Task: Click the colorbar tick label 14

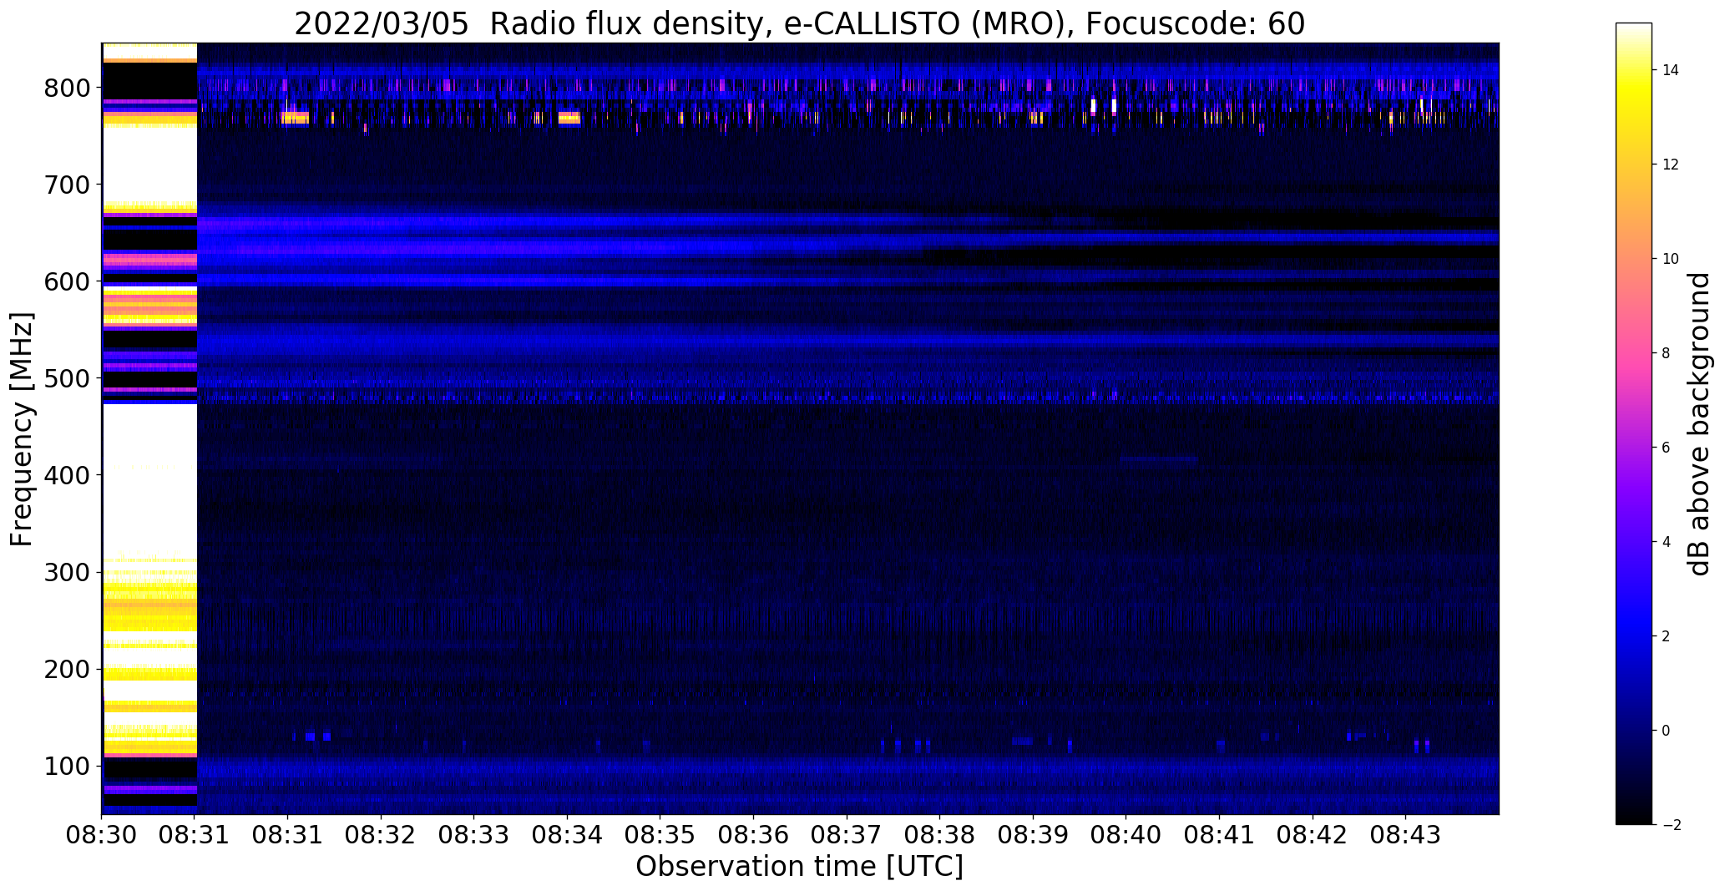Action: tap(1671, 70)
